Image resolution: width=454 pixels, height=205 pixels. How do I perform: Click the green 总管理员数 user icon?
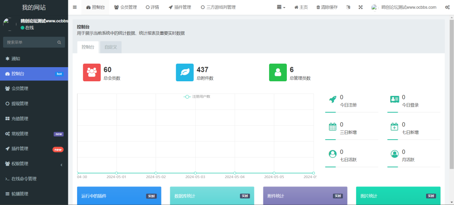tap(278, 72)
